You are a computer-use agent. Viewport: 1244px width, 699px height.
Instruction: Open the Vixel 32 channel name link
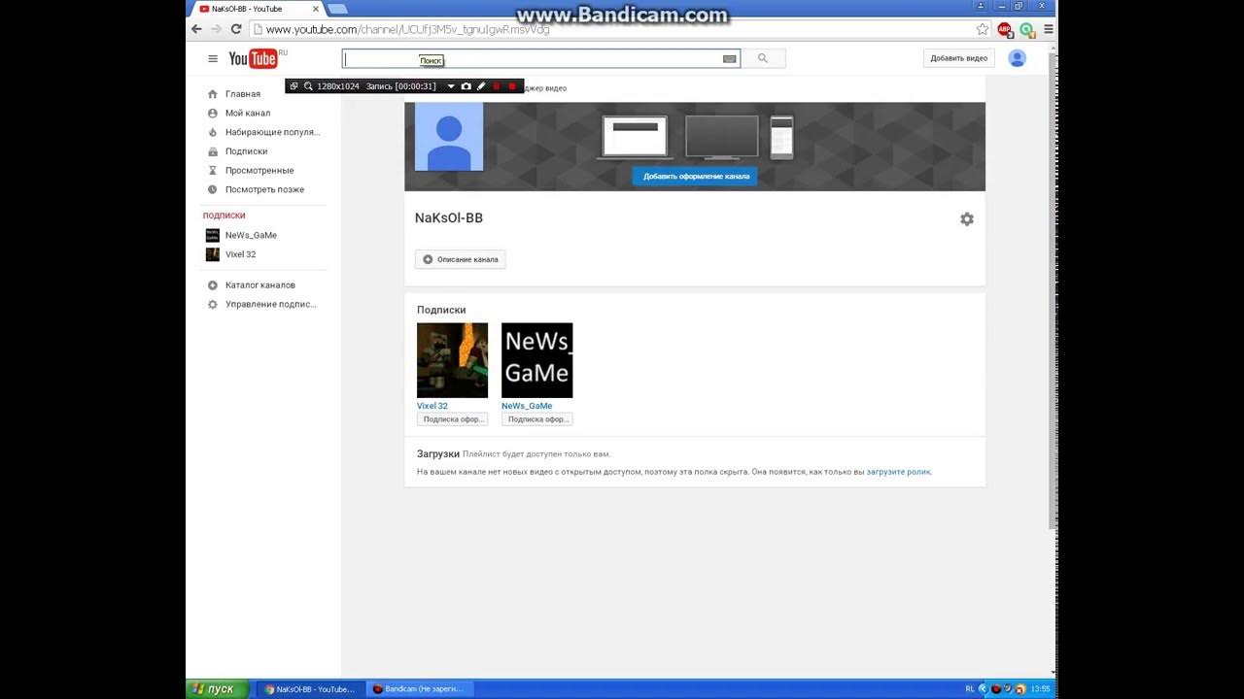pos(432,406)
